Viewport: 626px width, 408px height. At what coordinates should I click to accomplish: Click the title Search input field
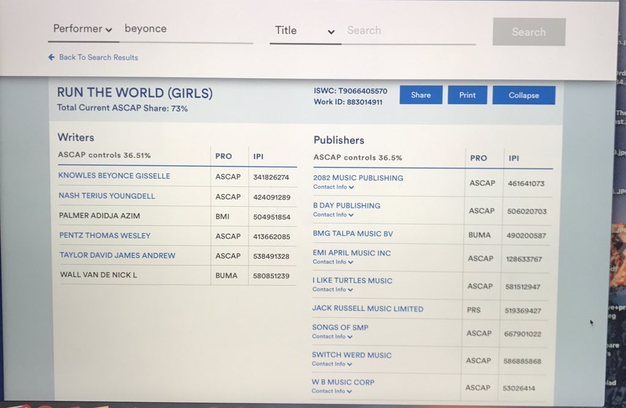410,31
